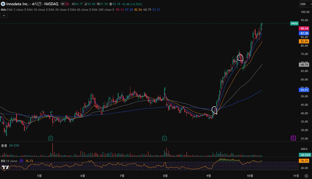The height and width of the screenshot is (179, 312).
Task: Select the RSI 14 close indicator legend
Action: coord(9,161)
